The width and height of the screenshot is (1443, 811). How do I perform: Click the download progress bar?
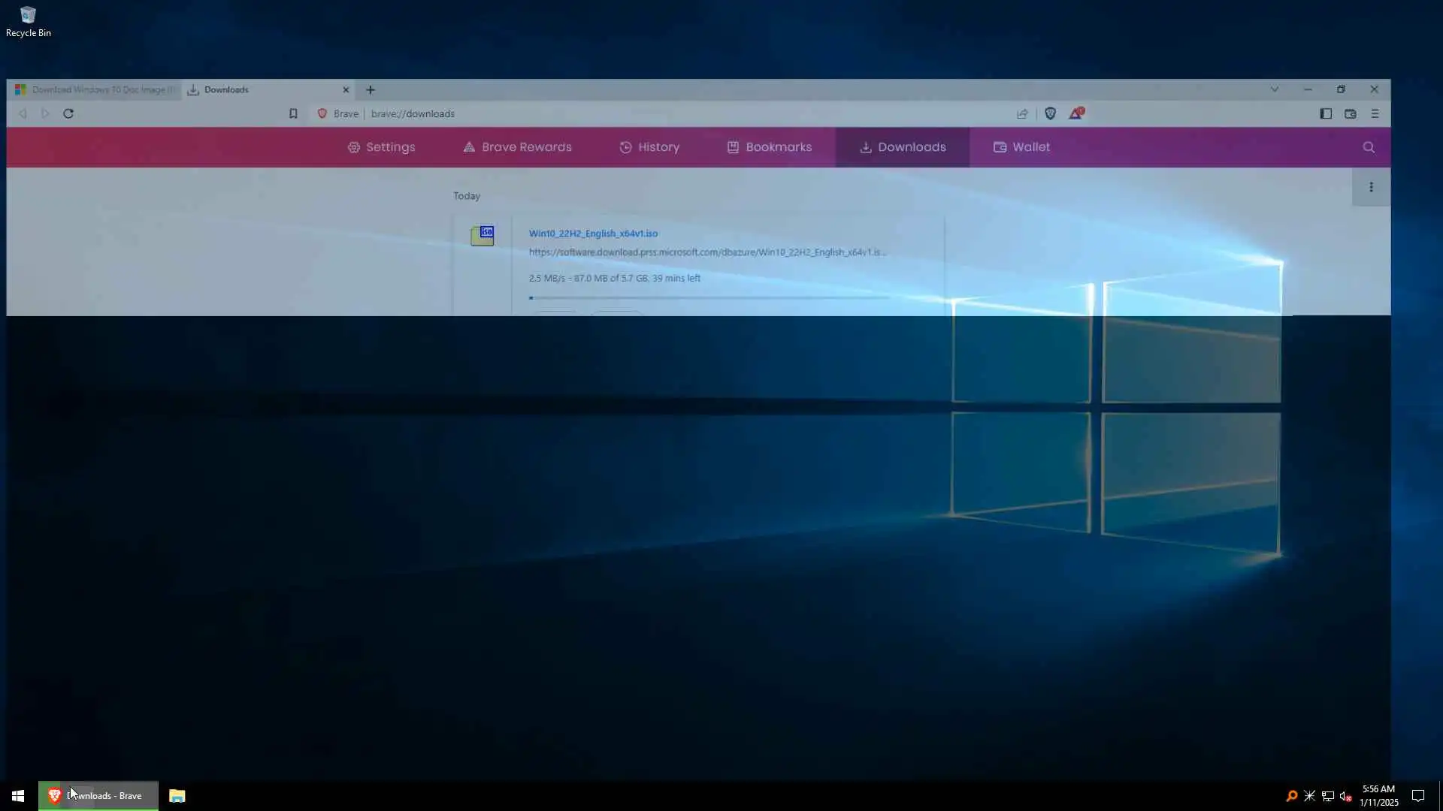(x=709, y=298)
